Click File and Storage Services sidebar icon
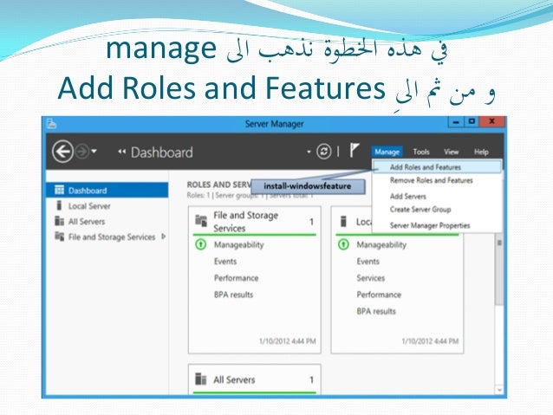 (x=59, y=237)
